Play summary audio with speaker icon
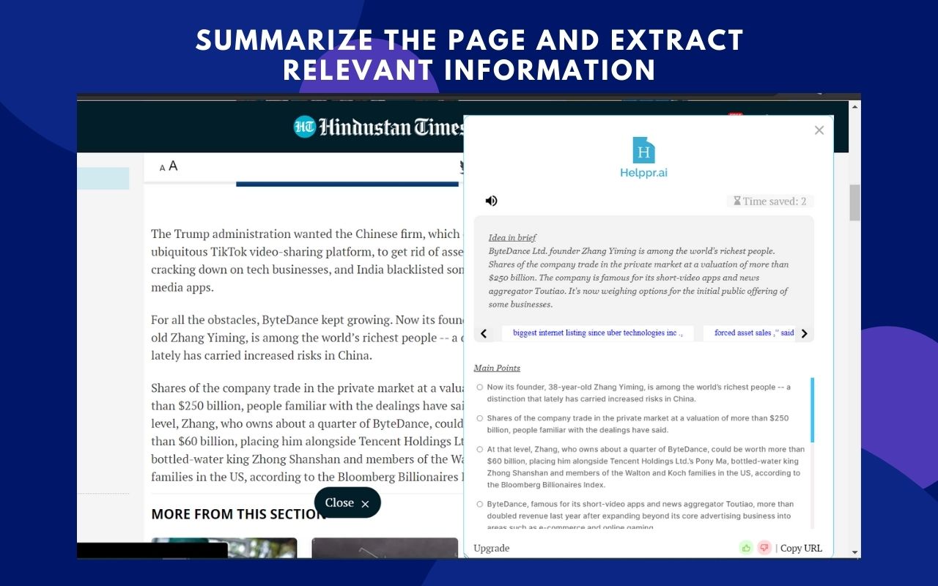The width and height of the screenshot is (938, 586). 491,201
